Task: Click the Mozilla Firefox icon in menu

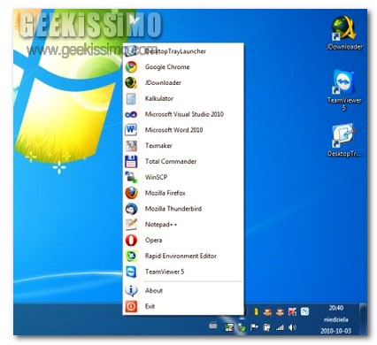Action: tap(131, 193)
